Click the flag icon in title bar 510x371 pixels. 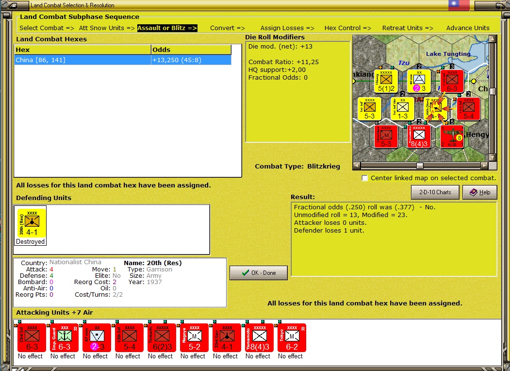[x=459, y=5]
